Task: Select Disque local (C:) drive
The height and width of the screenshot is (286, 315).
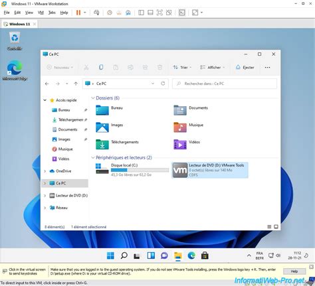Action: pyautogui.click(x=132, y=170)
